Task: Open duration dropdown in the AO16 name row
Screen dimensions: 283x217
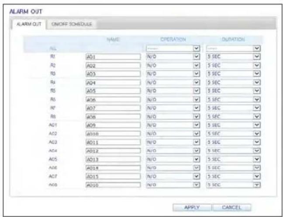Action: point(233,185)
